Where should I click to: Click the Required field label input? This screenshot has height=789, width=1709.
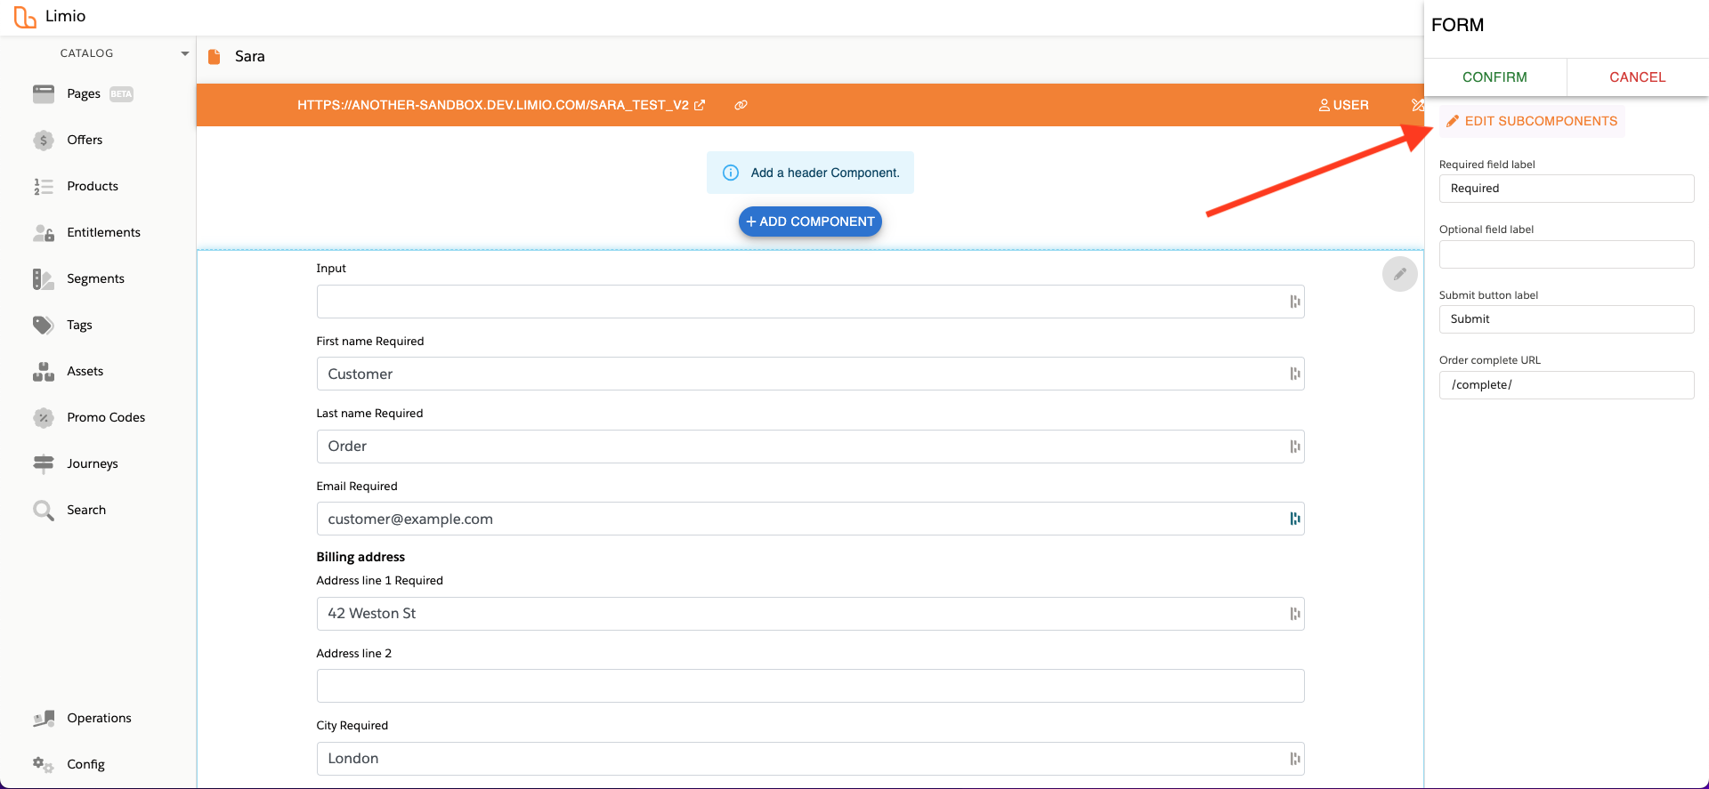[x=1566, y=189]
